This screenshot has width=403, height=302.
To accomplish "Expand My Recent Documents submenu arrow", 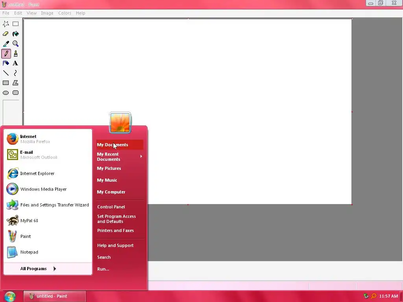I will pyautogui.click(x=141, y=157).
